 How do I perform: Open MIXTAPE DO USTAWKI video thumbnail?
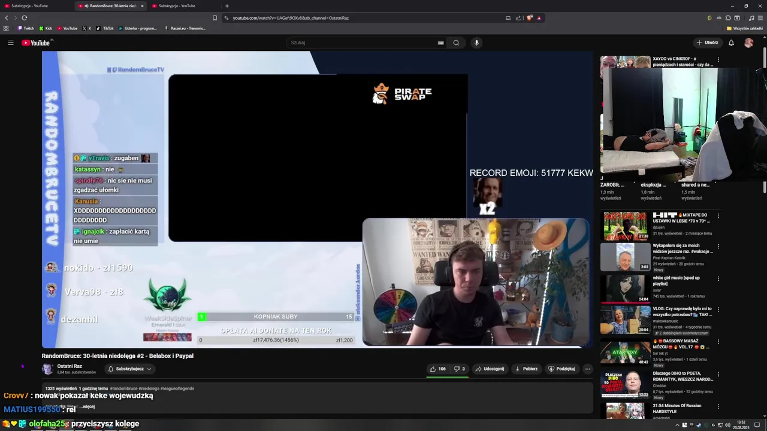click(x=625, y=226)
